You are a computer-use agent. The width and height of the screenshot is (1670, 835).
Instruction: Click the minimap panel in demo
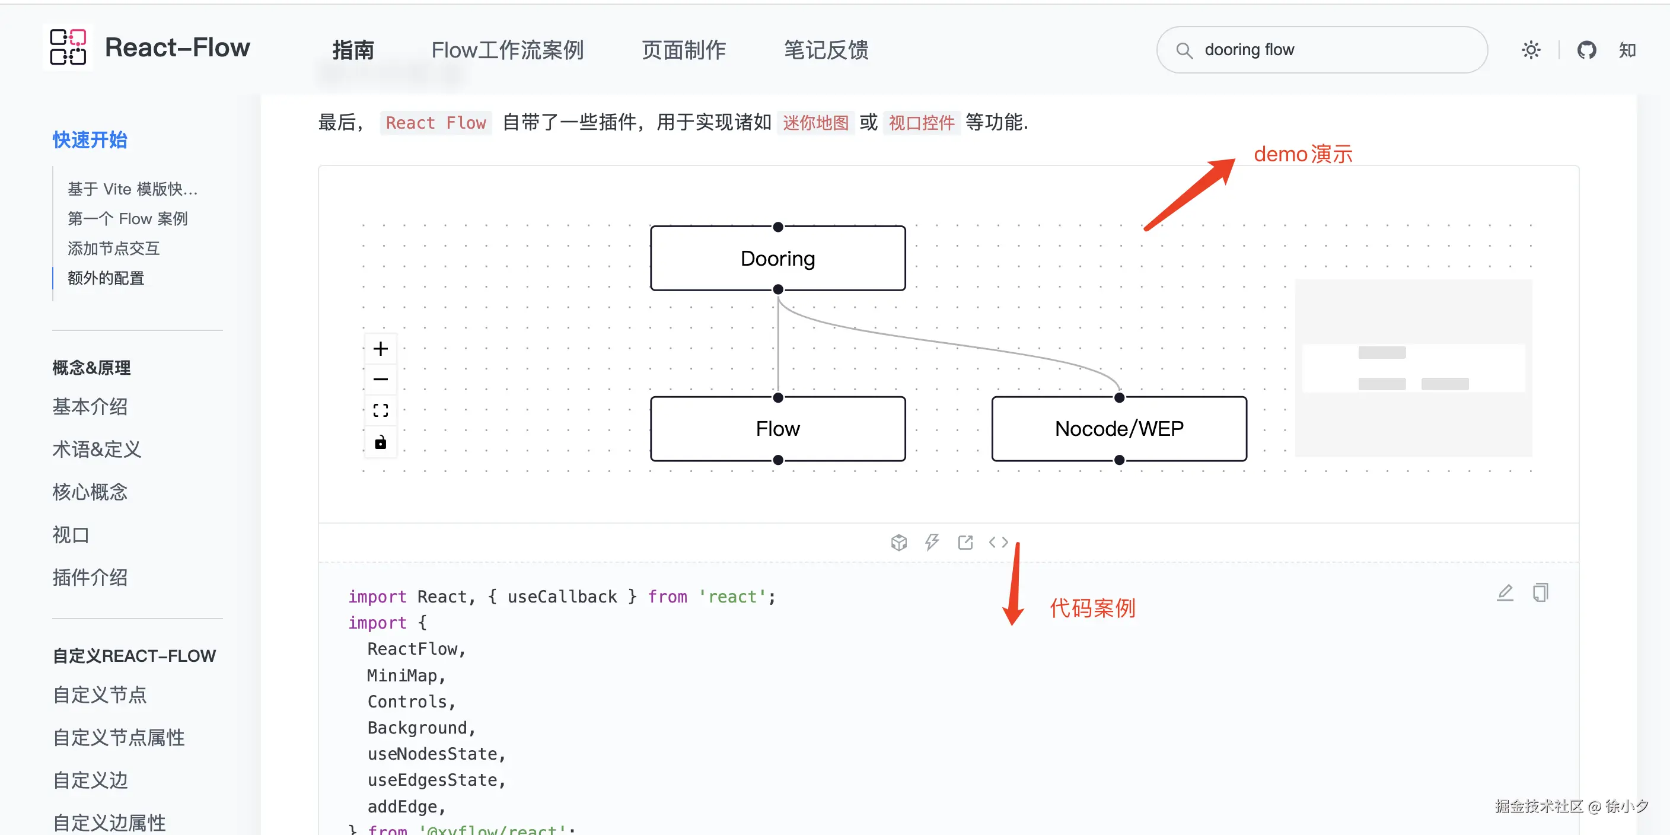pos(1413,368)
